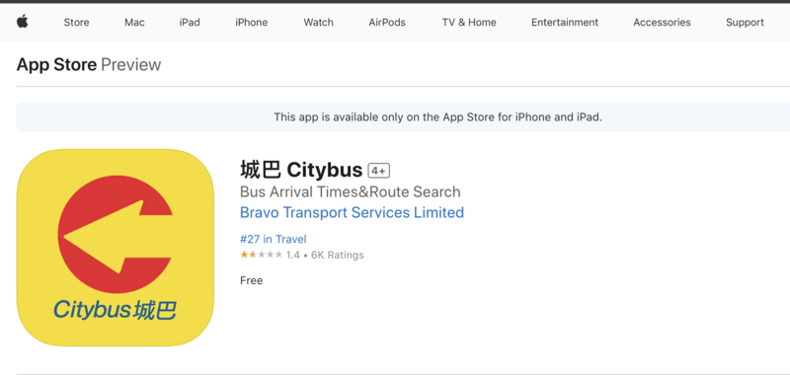Click the 城巴 Citybus app title
Image resolution: width=790 pixels, height=375 pixels.
(x=301, y=171)
